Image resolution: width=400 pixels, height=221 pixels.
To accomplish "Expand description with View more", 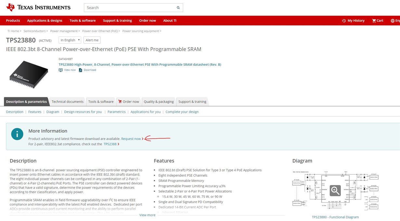I will 147,215.
